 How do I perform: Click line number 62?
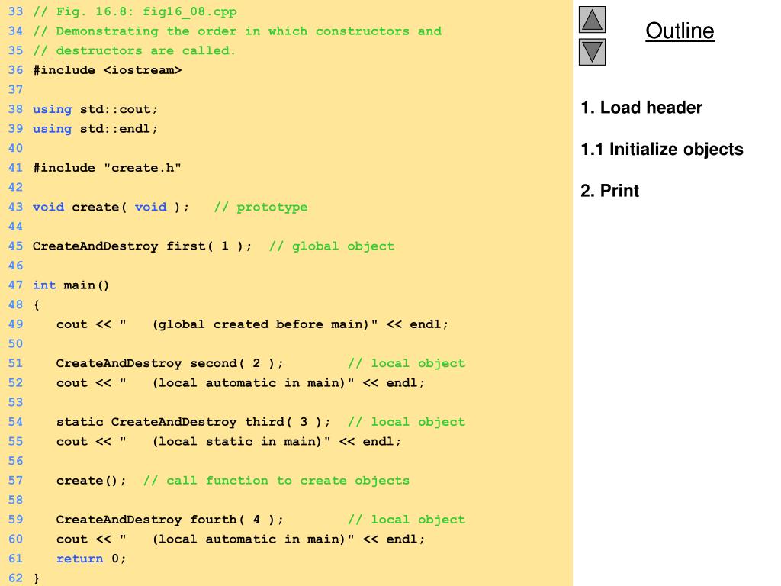[15, 578]
